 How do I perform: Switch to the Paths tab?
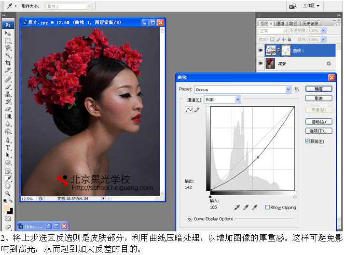click(x=293, y=23)
